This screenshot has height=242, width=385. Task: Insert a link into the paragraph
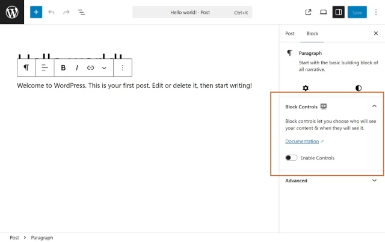(x=90, y=67)
